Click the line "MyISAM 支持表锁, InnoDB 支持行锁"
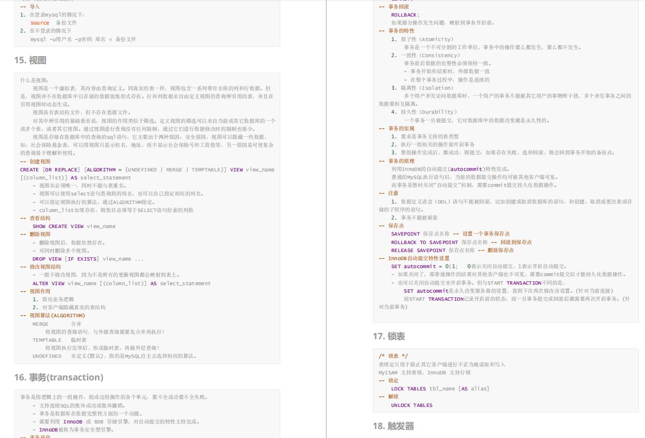 click(x=424, y=372)
